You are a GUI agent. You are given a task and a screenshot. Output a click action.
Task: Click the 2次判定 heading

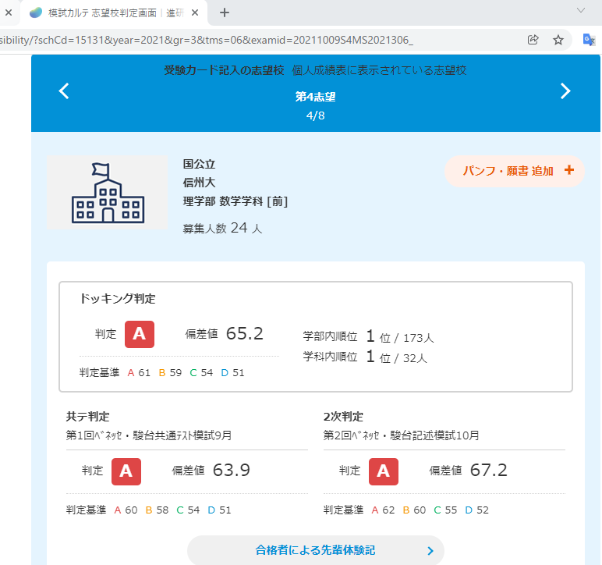(x=343, y=417)
